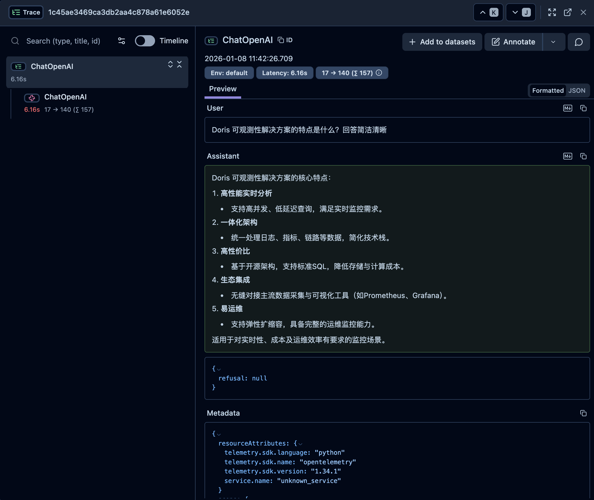Click the trace search input field
The width and height of the screenshot is (594, 500).
point(63,41)
